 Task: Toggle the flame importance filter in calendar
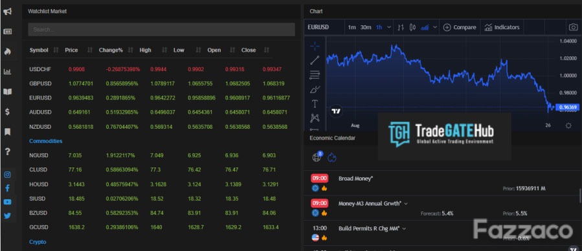[332, 158]
